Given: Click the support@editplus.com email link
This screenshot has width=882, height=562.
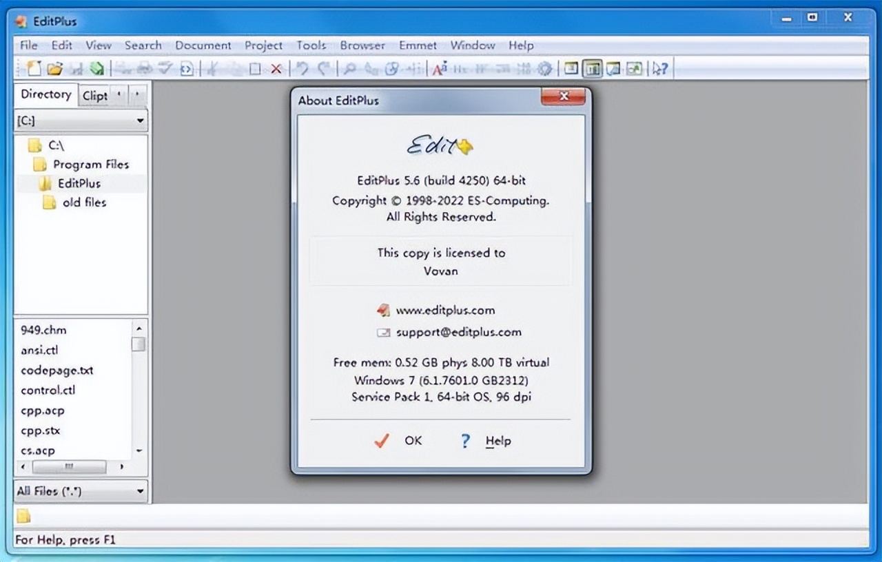Looking at the screenshot, I should point(458,332).
